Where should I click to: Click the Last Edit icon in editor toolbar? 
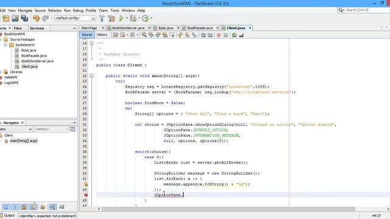click(115, 35)
